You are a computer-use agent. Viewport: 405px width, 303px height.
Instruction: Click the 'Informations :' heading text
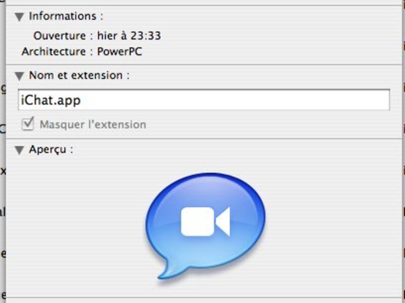[66, 16]
